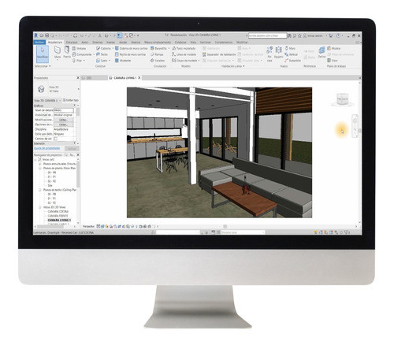Choose Sistema de muro cortina
Image resolution: width=394 pixels, height=345 pixels.
[x=131, y=48]
